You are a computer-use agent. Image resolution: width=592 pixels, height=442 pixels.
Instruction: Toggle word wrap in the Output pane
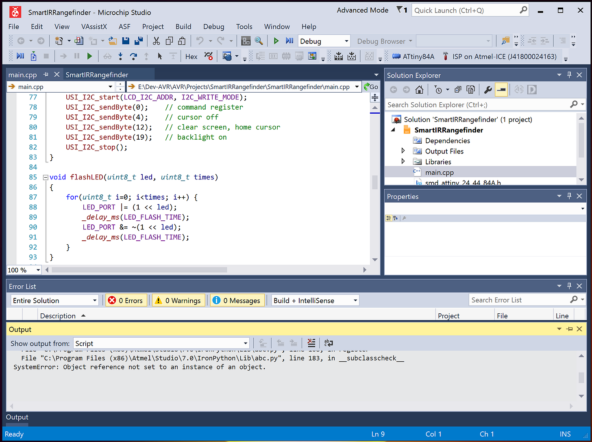click(328, 343)
